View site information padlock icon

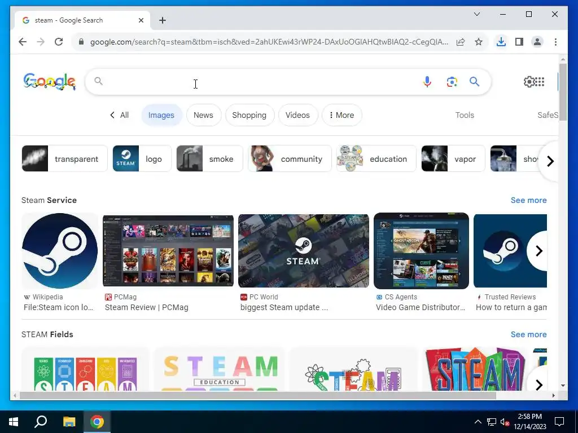(81, 42)
